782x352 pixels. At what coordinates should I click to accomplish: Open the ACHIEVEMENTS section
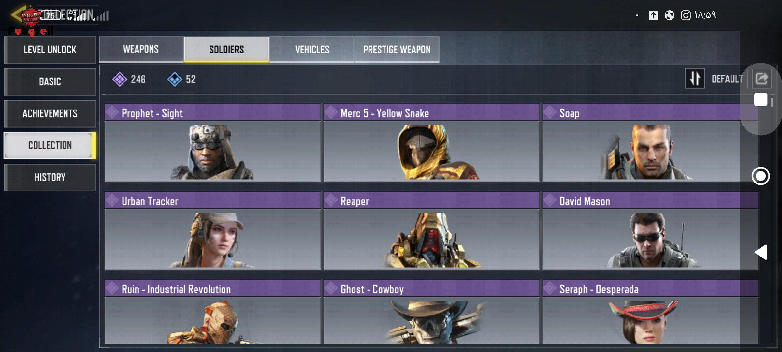point(50,114)
